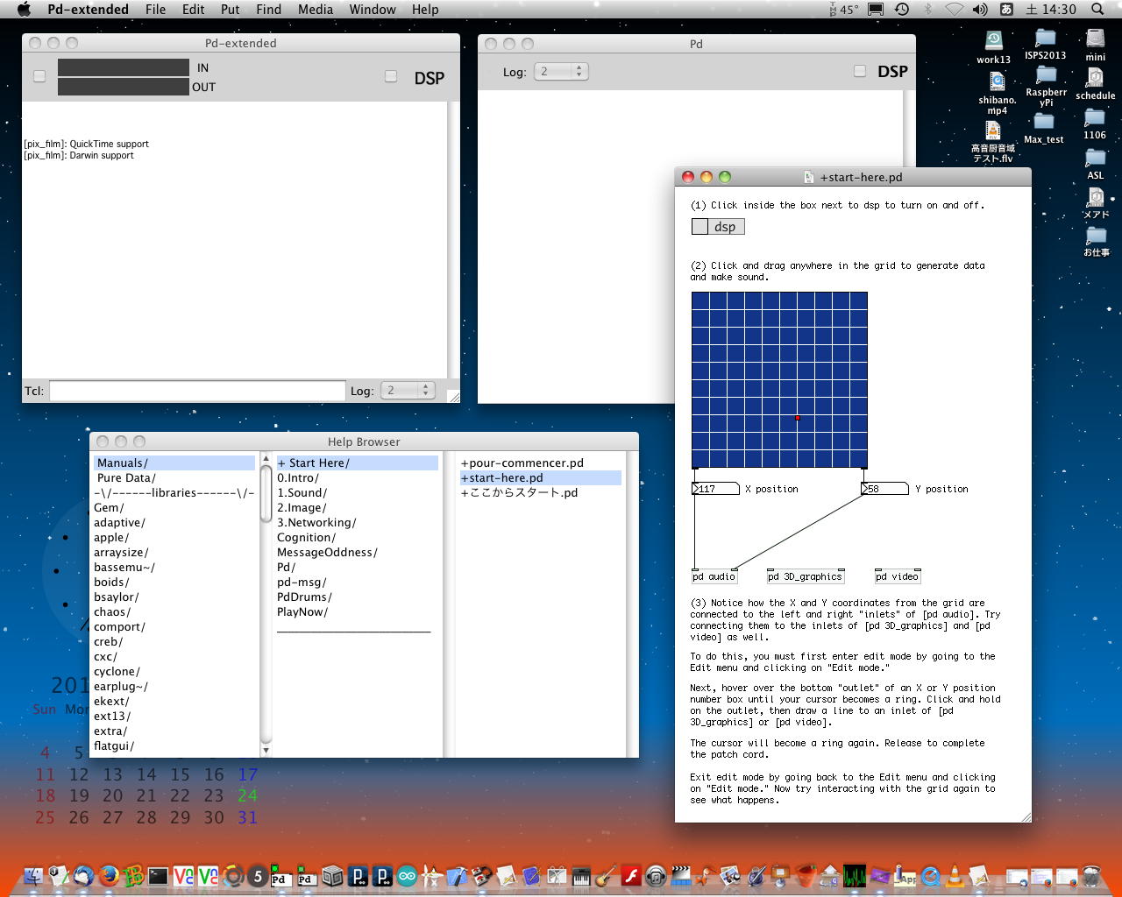This screenshot has width=1122, height=897.
Task: Click the pd 3D_graphics object box
Action: tap(806, 576)
